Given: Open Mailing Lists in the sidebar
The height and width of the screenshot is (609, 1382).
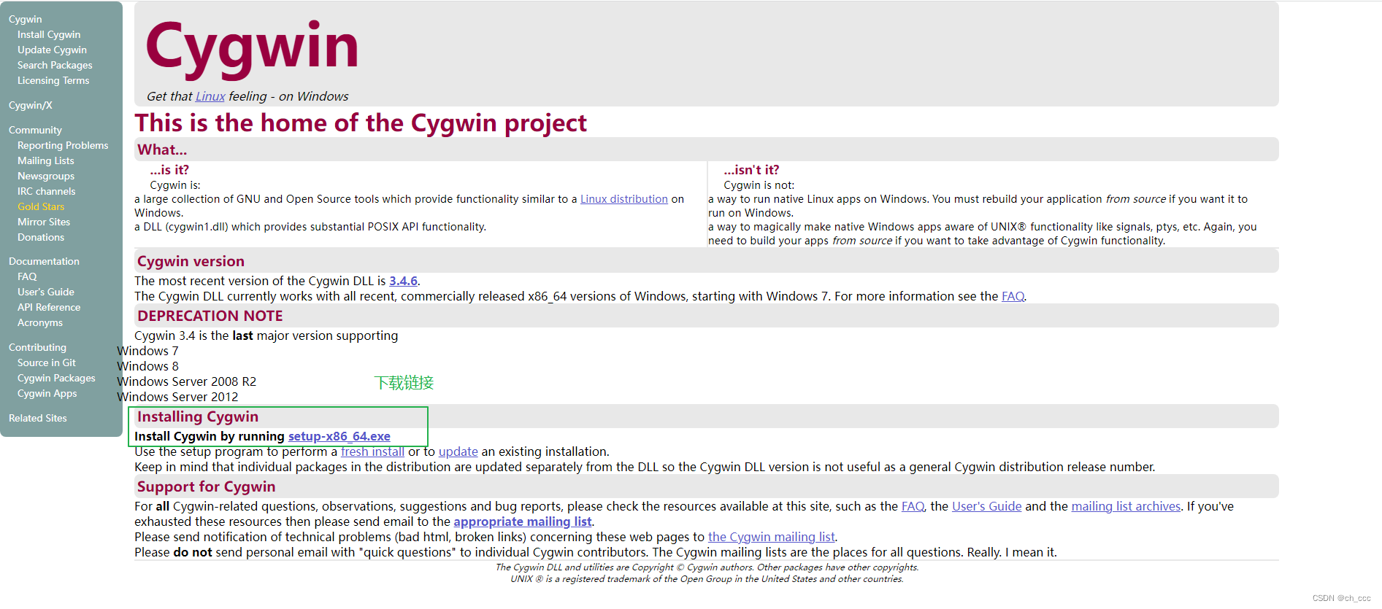Looking at the screenshot, I should [46, 160].
